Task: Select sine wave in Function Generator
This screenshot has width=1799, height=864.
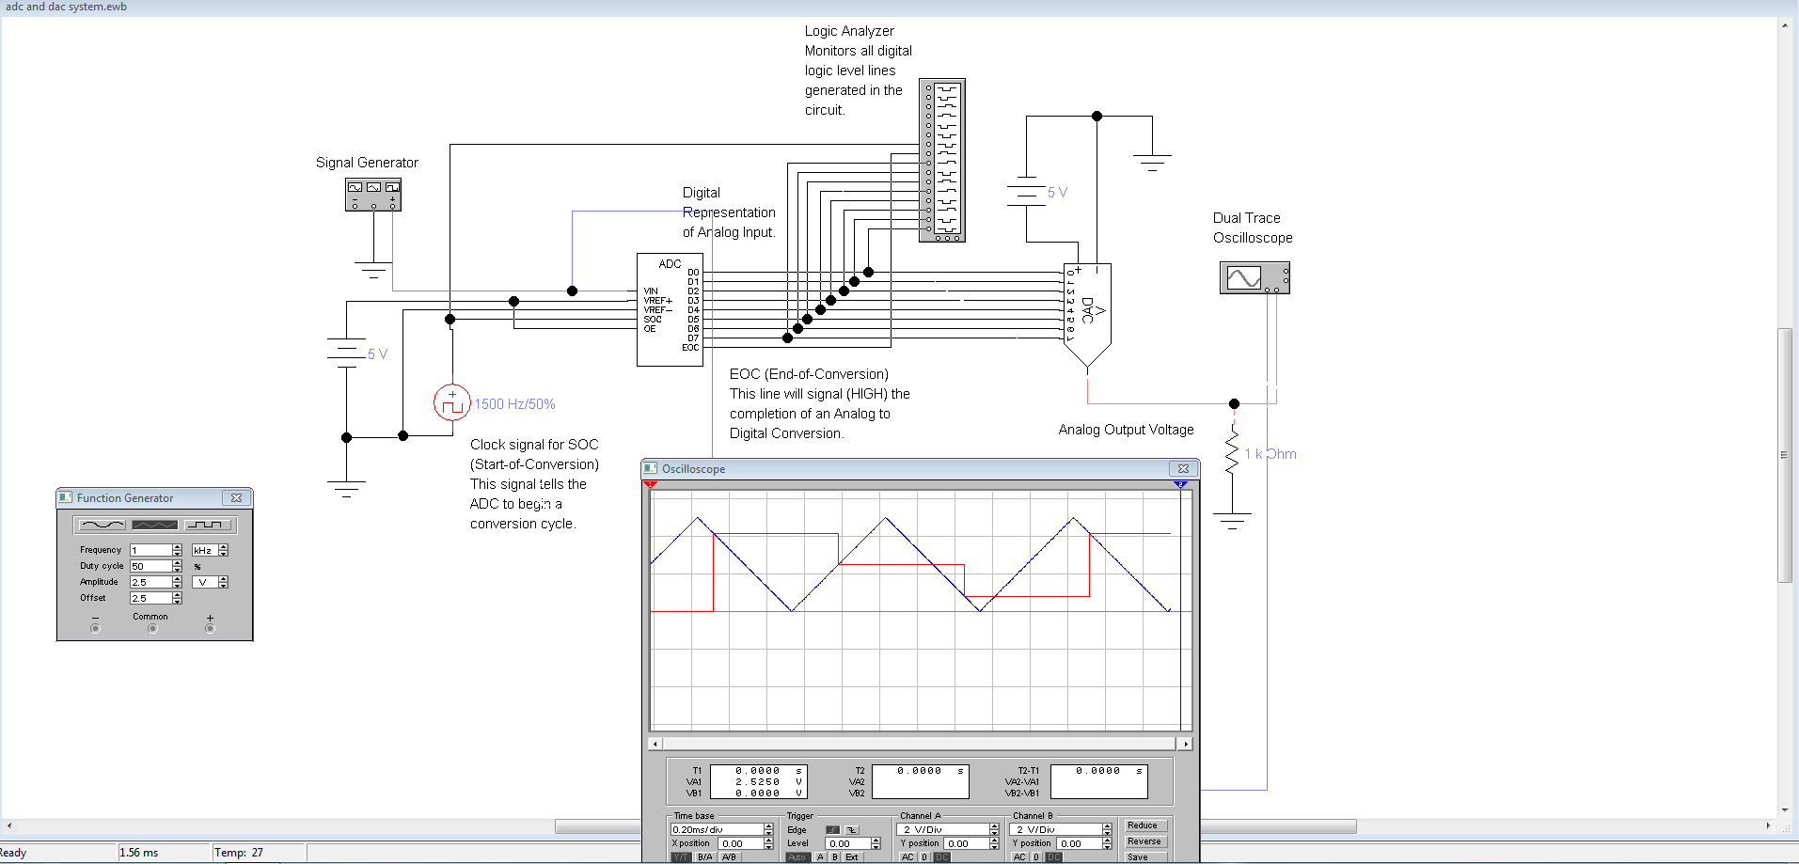Action: coord(103,525)
